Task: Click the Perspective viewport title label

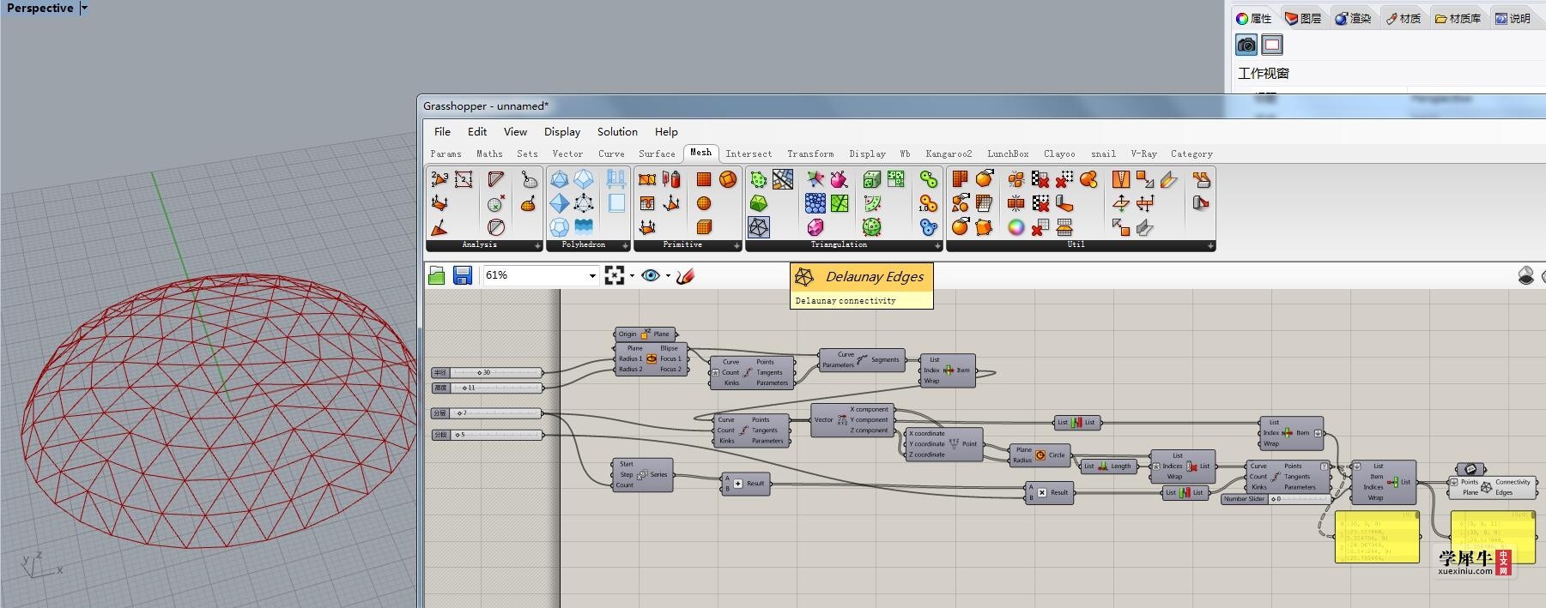Action: [39, 9]
